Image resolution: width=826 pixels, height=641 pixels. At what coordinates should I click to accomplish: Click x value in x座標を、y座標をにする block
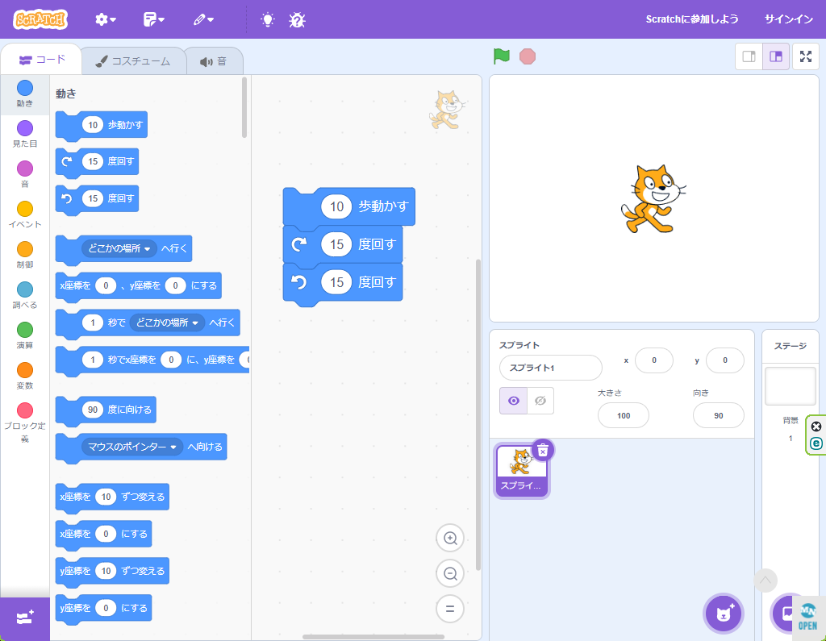(x=106, y=285)
